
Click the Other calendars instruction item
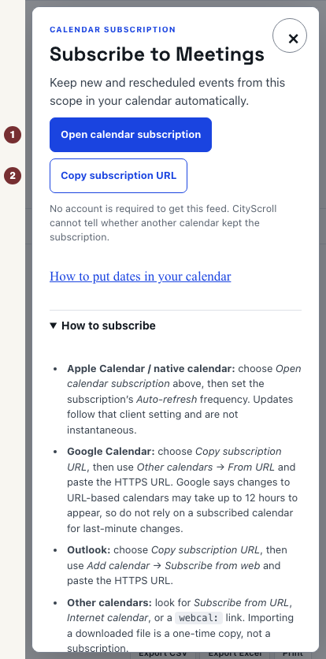click(x=180, y=624)
